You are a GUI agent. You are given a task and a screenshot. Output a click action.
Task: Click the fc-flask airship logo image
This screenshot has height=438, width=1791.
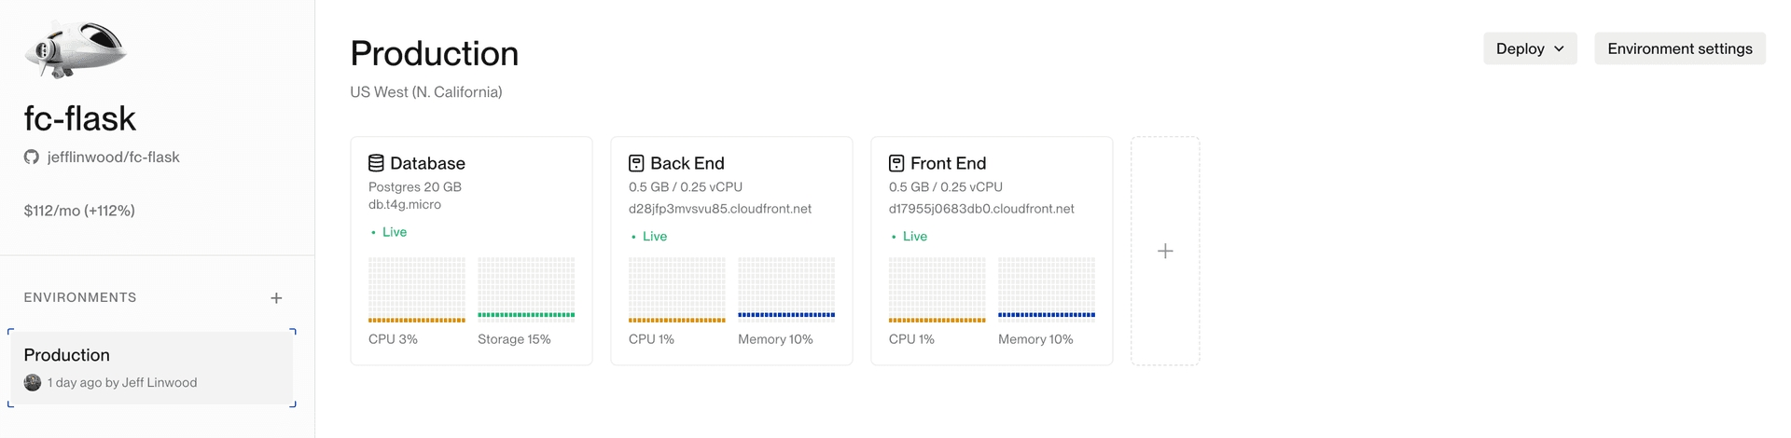(x=76, y=48)
